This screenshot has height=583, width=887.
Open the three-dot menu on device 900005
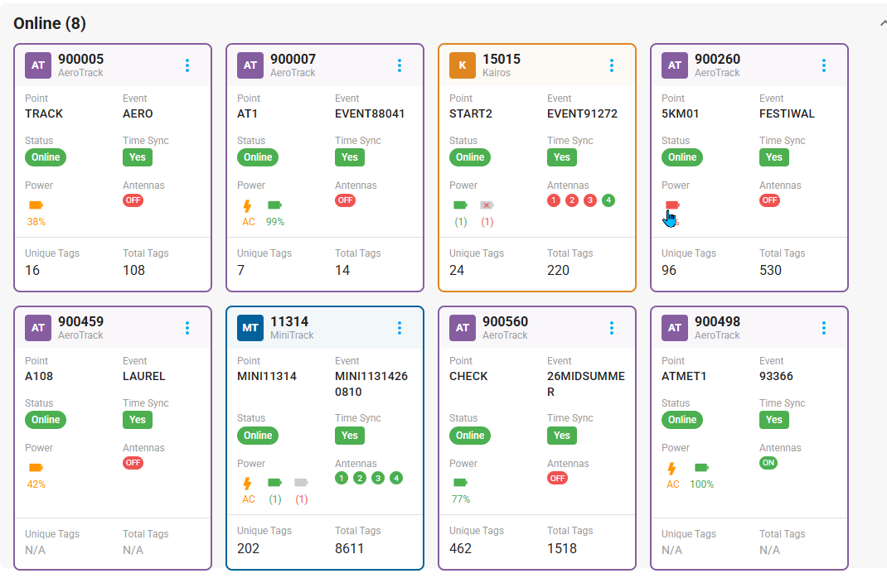point(187,65)
